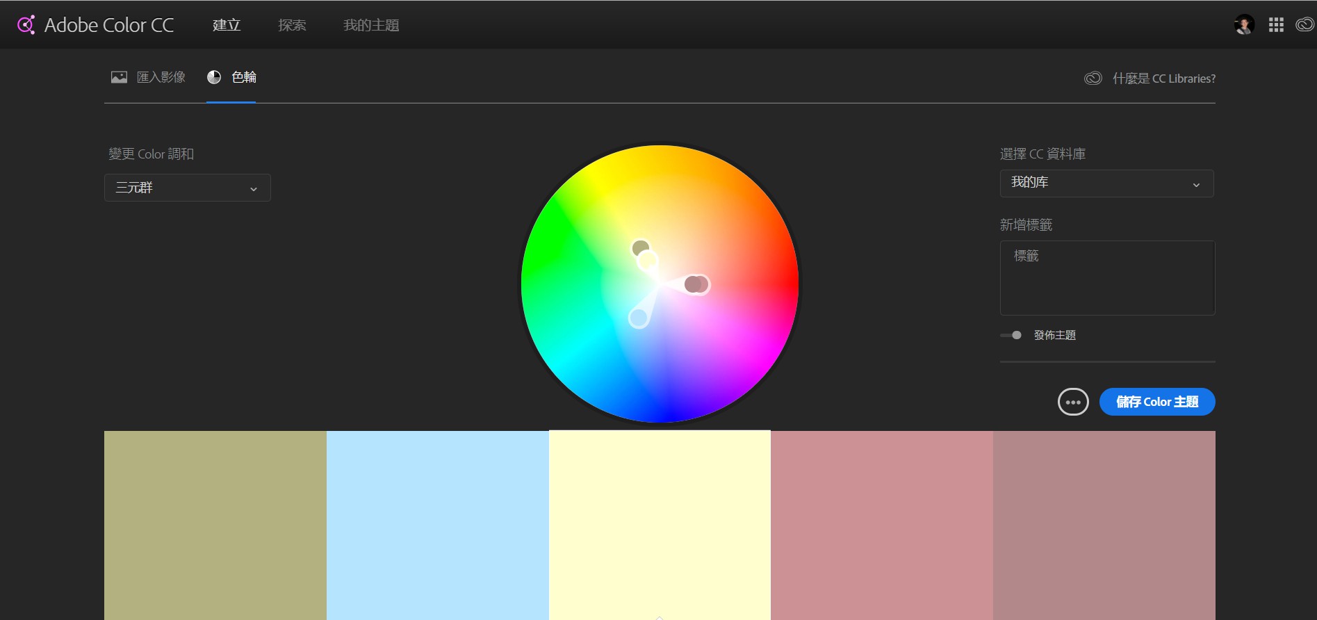Click the 新增標籤 label
The image size is (1317, 620).
1026,225
